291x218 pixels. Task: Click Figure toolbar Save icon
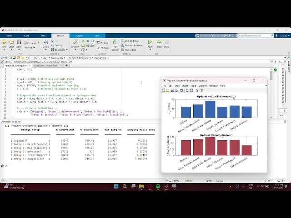[172, 90]
